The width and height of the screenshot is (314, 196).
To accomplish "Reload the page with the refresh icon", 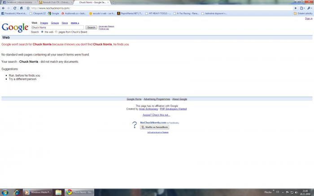I will coord(15,8).
